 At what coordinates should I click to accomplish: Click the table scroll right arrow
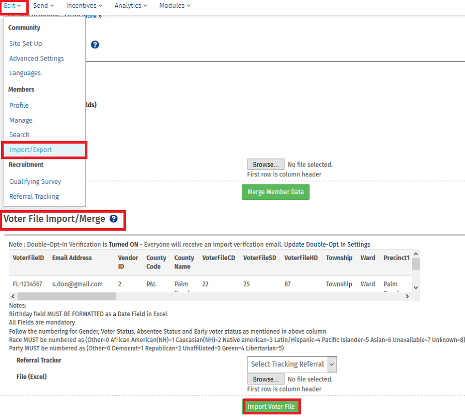(x=407, y=296)
